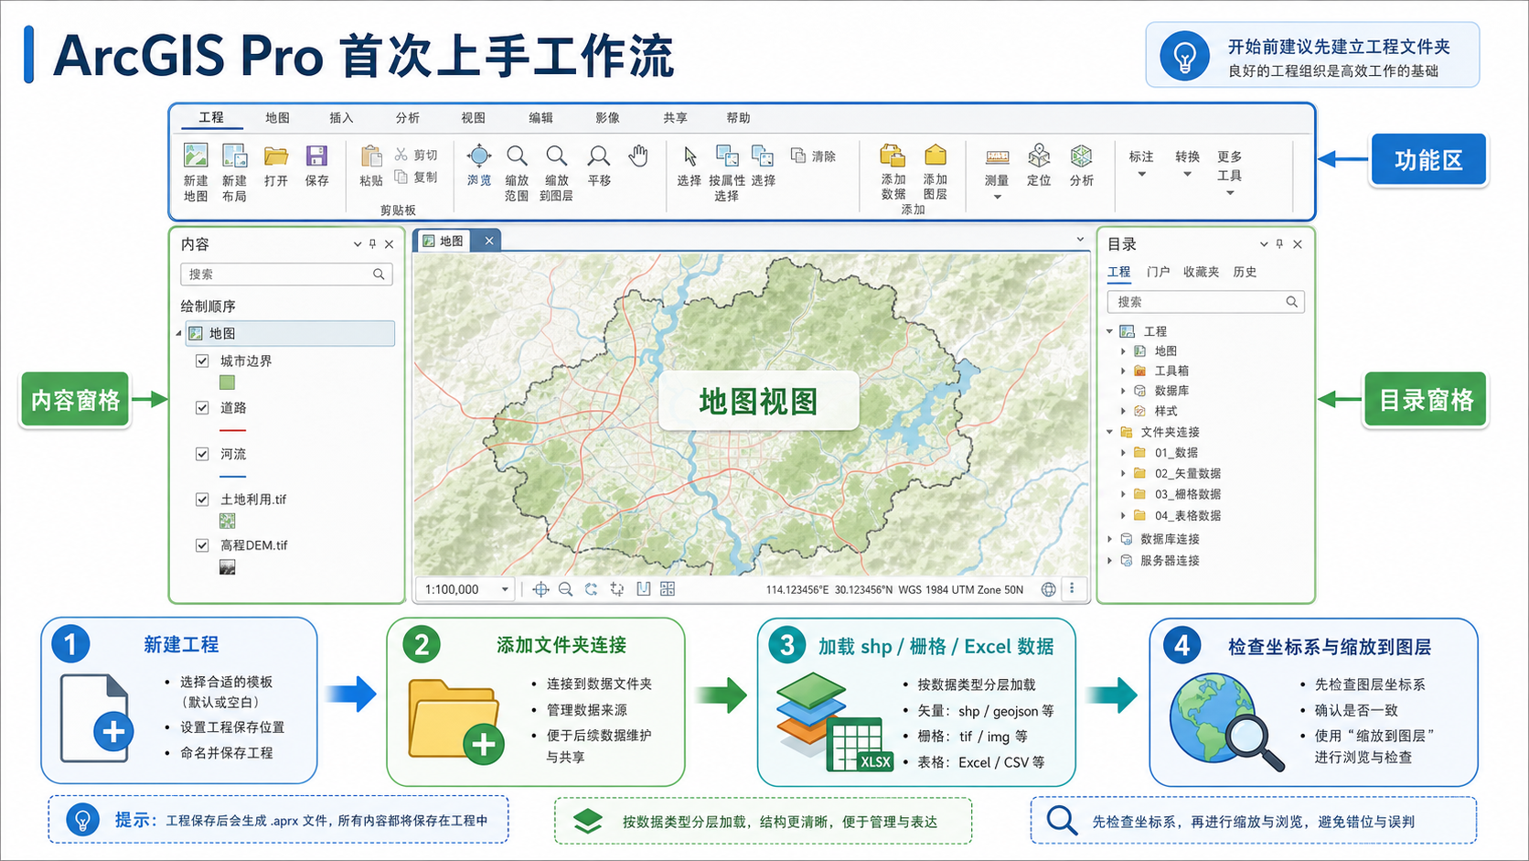The height and width of the screenshot is (861, 1529).
Task: Click the 分析 cube icon in ribbon
Action: [x=1082, y=156]
